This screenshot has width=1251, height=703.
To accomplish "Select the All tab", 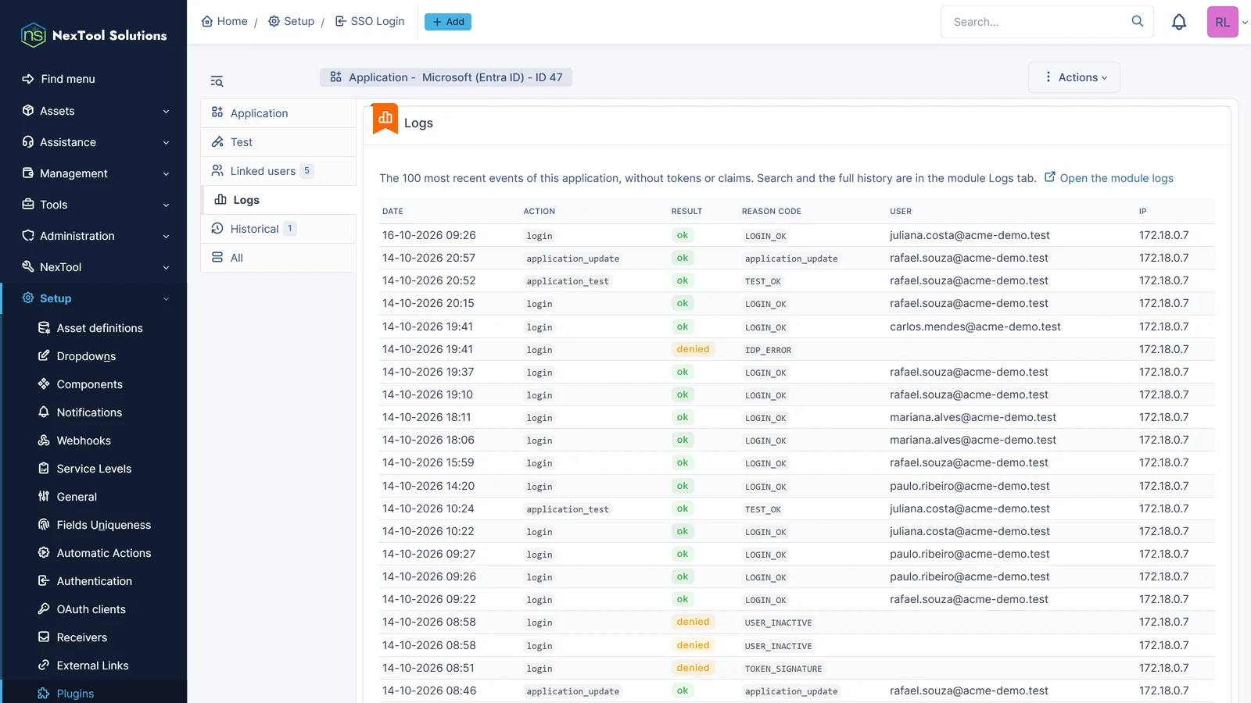I will (x=278, y=258).
